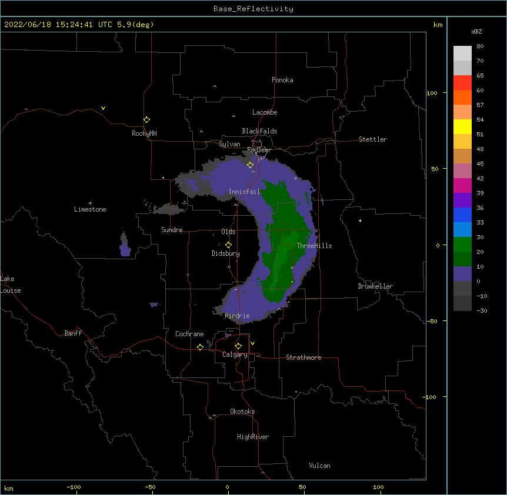
Task: Click the Lacombe town label
Action: pyautogui.click(x=265, y=112)
